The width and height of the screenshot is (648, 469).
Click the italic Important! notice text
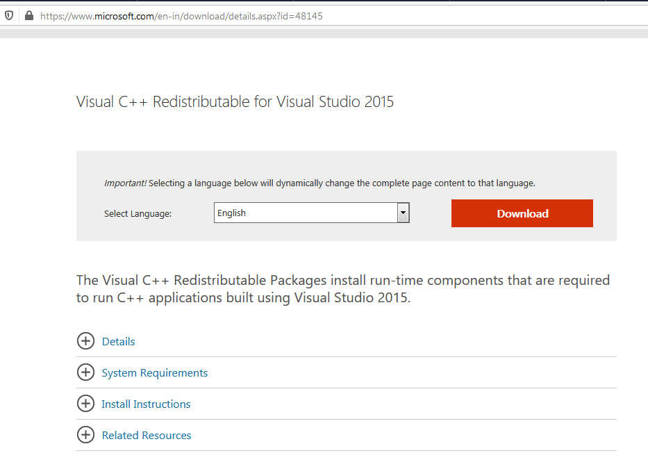(125, 183)
